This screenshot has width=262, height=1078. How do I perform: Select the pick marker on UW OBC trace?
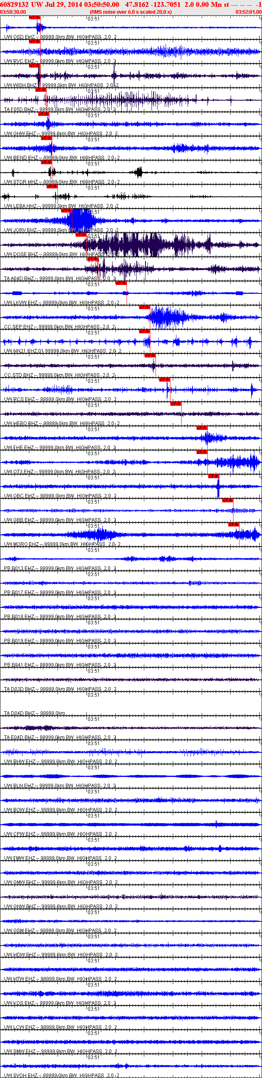click(213, 476)
